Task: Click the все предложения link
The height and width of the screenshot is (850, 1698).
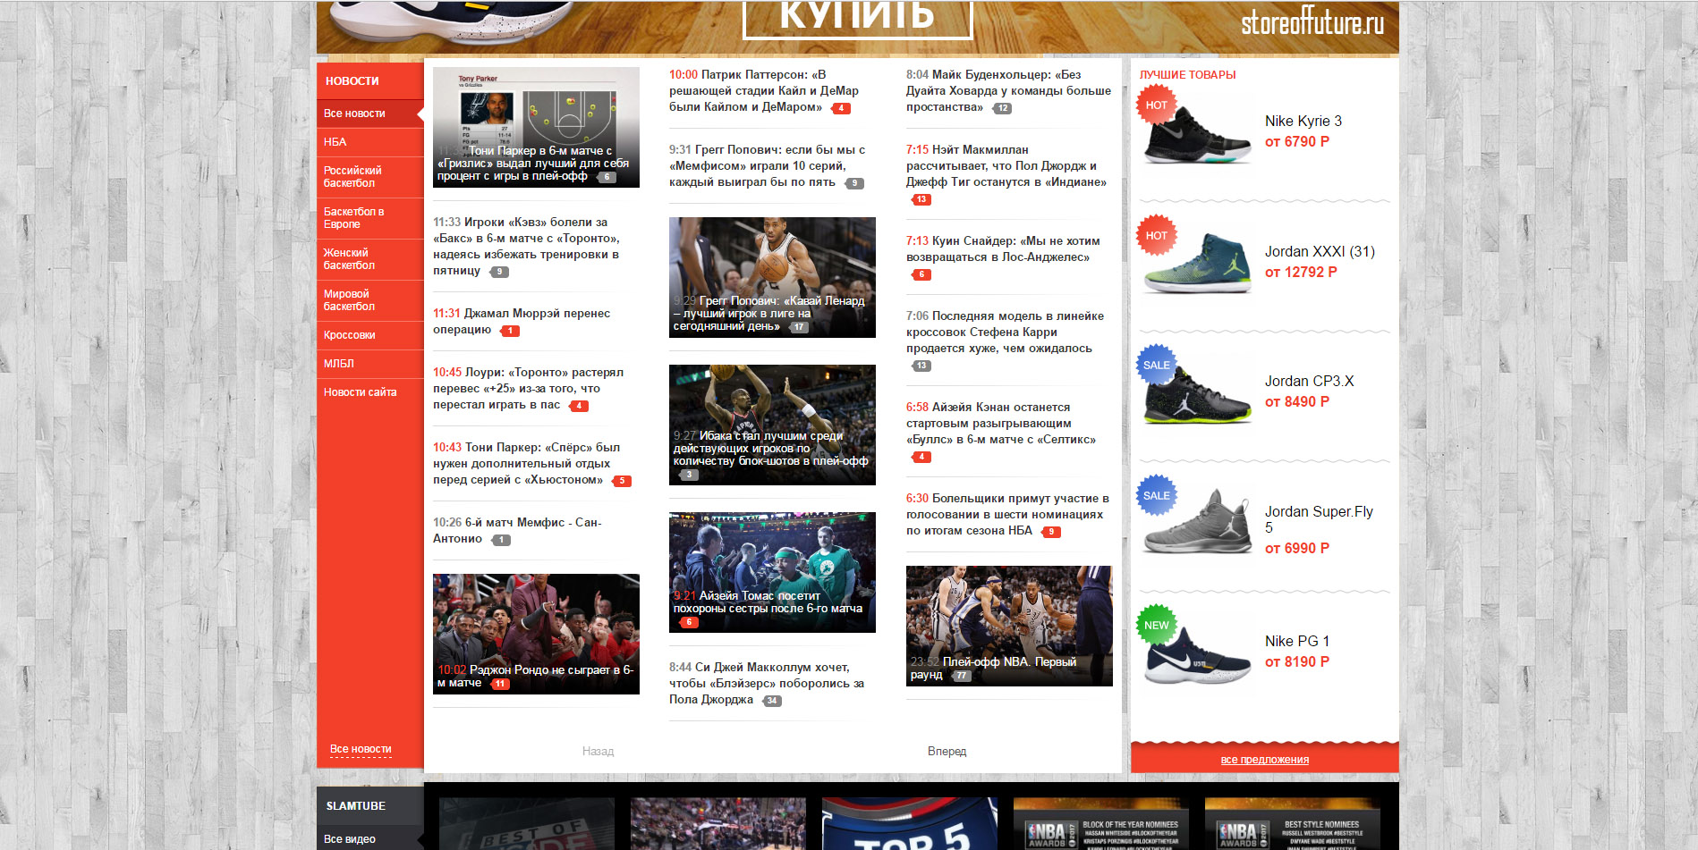Action: pyautogui.click(x=1264, y=760)
